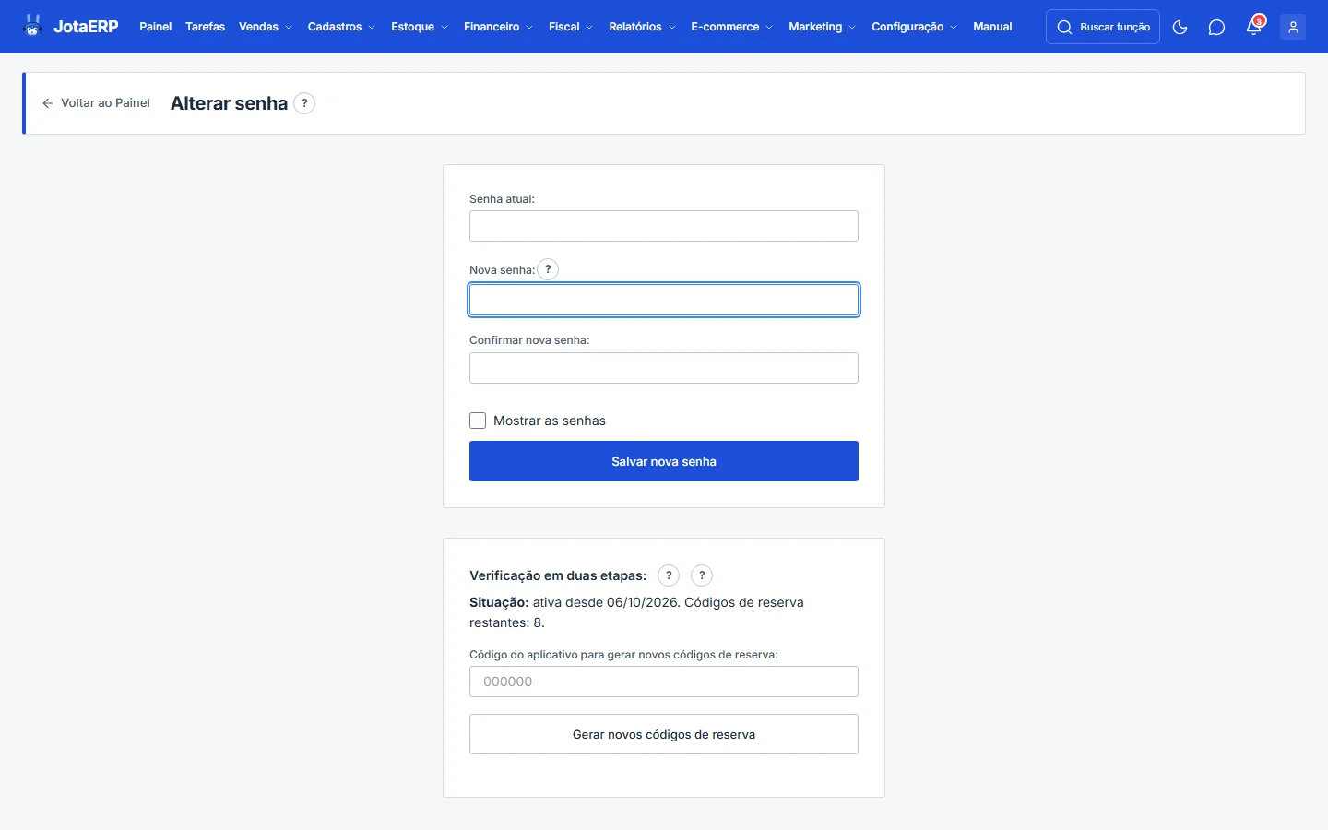The width and height of the screenshot is (1328, 830).
Task: Expand the Vendas menu dropdown
Action: (x=266, y=27)
